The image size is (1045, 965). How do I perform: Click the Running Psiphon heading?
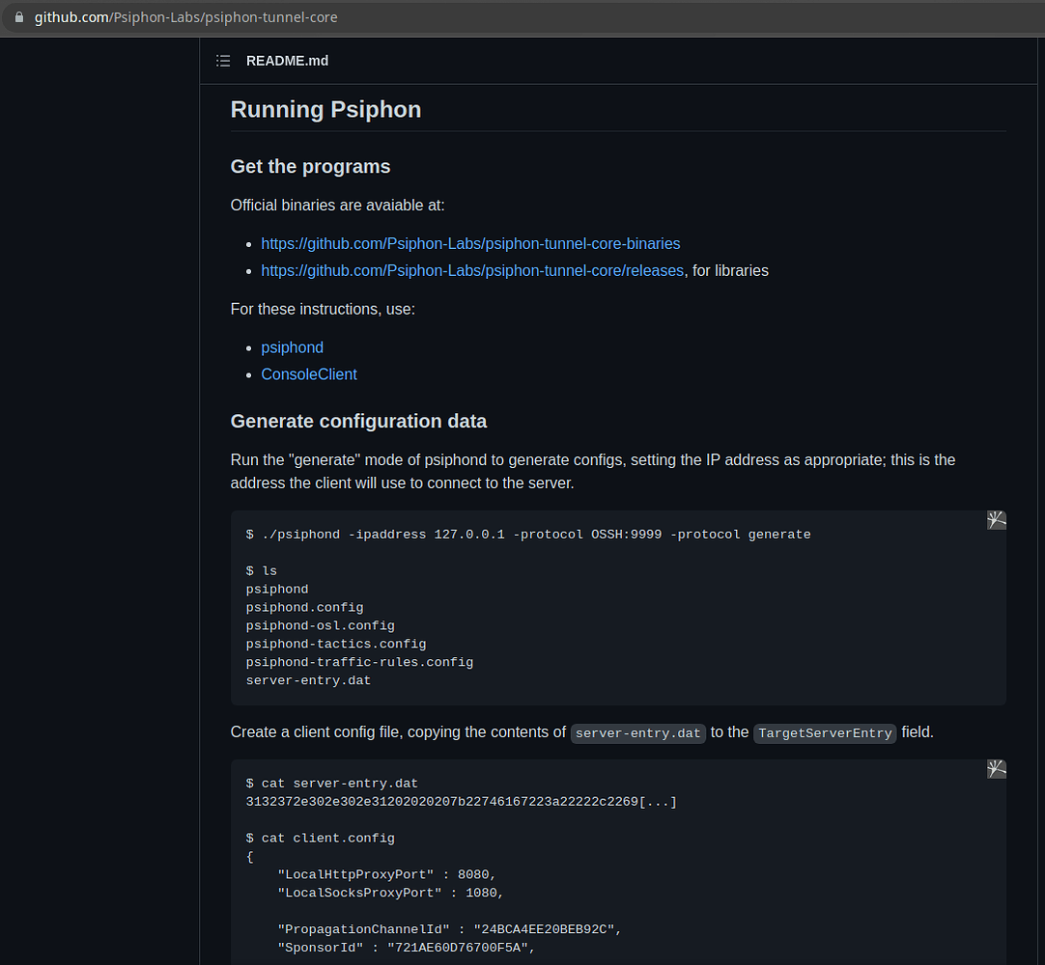(x=325, y=109)
